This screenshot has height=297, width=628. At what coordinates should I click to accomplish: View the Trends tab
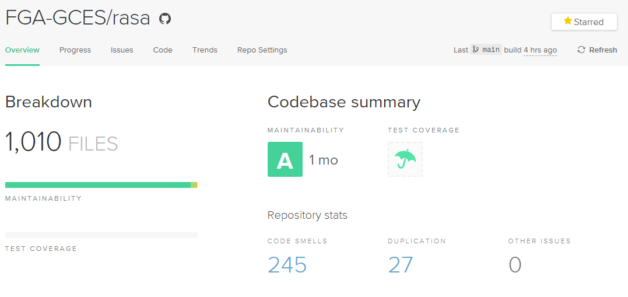tap(205, 50)
